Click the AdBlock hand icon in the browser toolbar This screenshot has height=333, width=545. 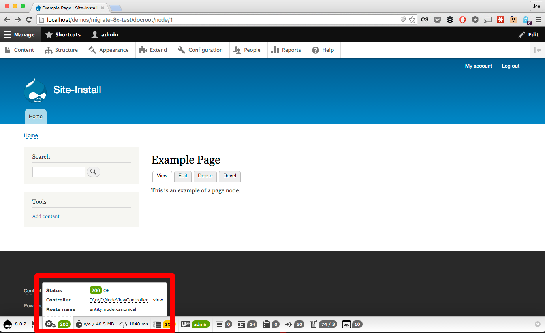point(462,19)
